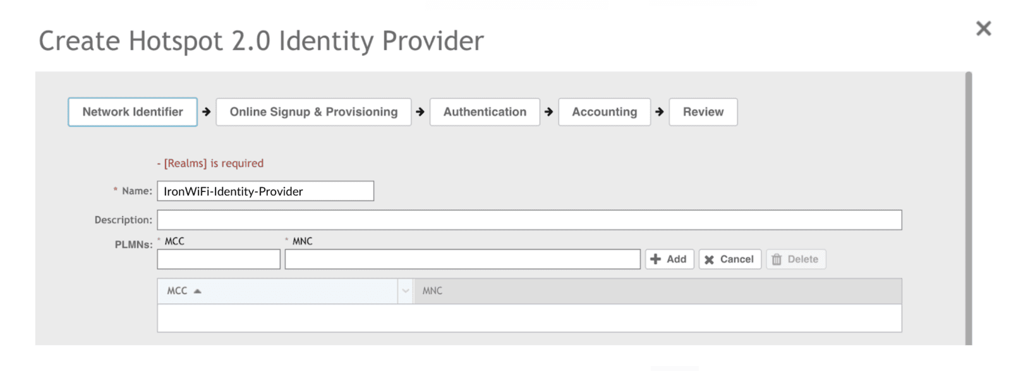Open the MCC column dropdown menu
The height and width of the screenshot is (371, 1011).
tap(406, 291)
